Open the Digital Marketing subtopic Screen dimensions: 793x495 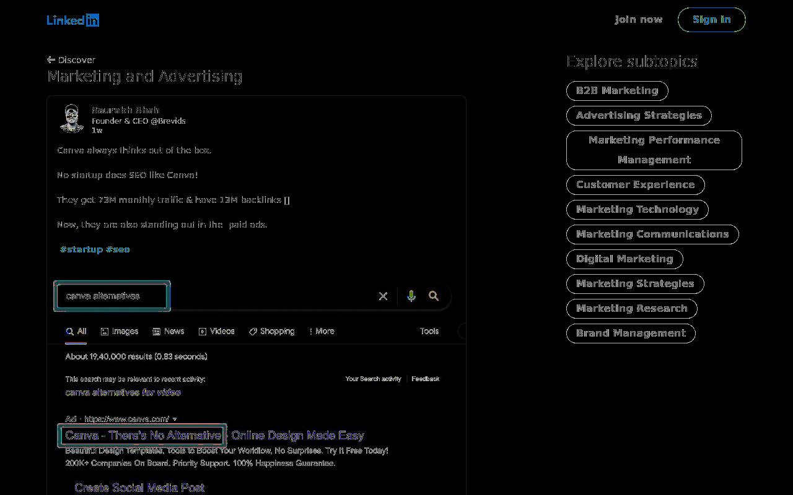624,259
